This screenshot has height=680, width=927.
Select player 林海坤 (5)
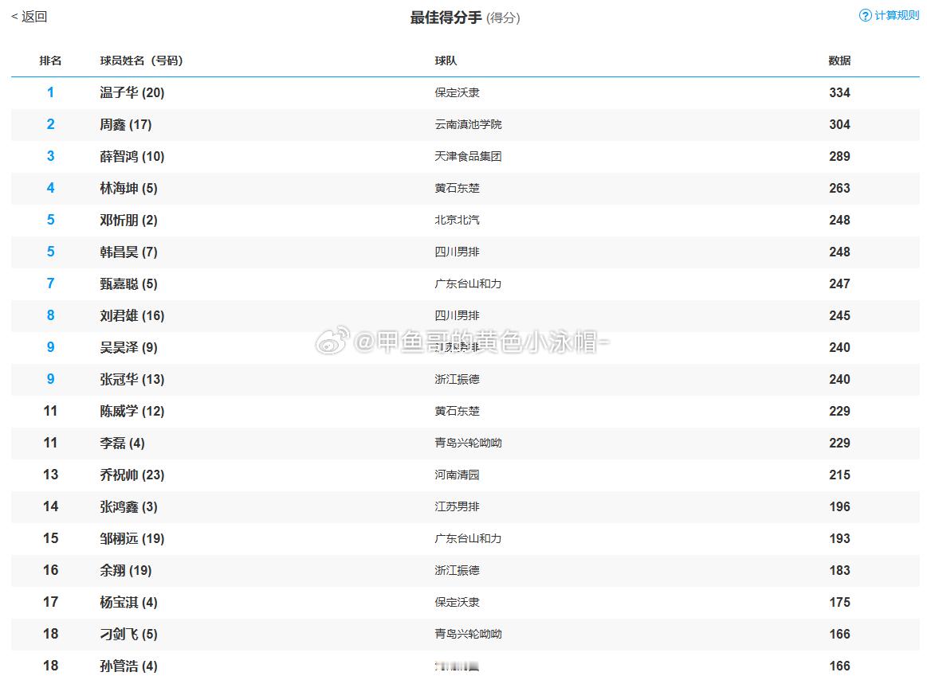click(128, 189)
